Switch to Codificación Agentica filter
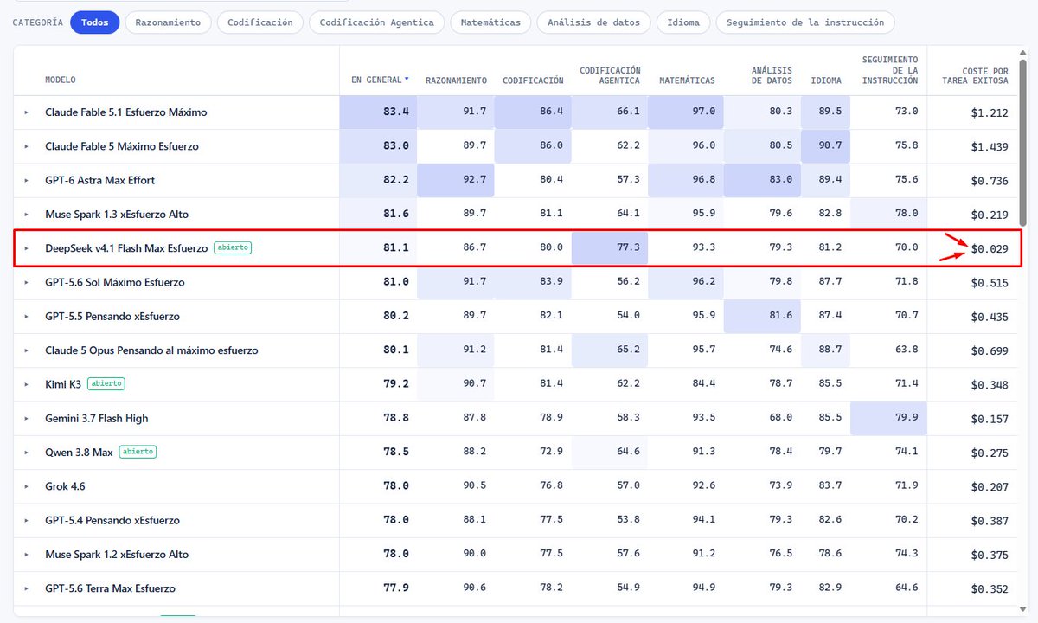Image resolution: width=1038 pixels, height=623 pixels. [x=377, y=22]
